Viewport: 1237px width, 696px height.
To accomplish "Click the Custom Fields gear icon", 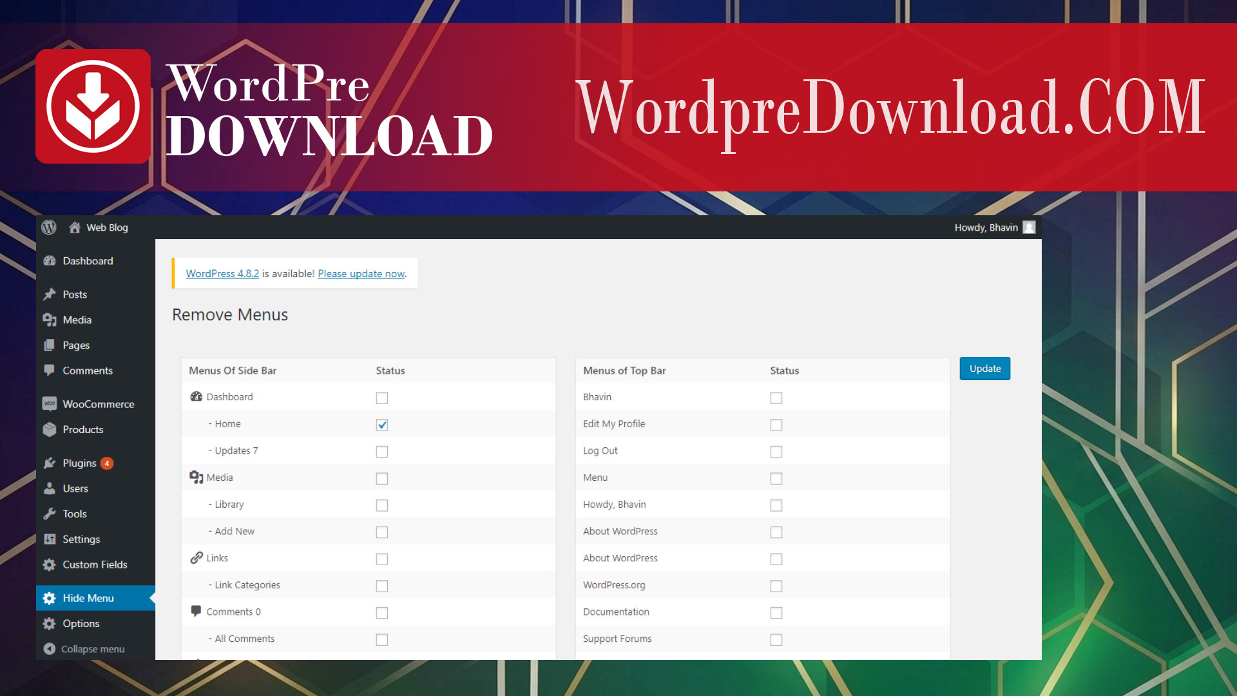I will click(x=50, y=565).
